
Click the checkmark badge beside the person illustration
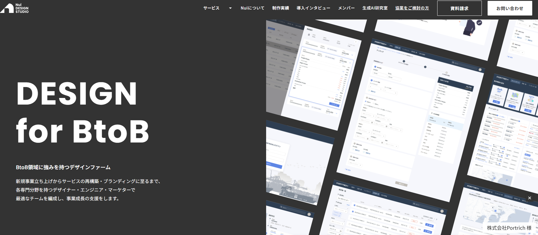(479, 22)
